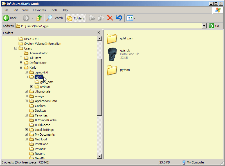
Task: Click the Windows flag logo
Action: coord(218,10)
